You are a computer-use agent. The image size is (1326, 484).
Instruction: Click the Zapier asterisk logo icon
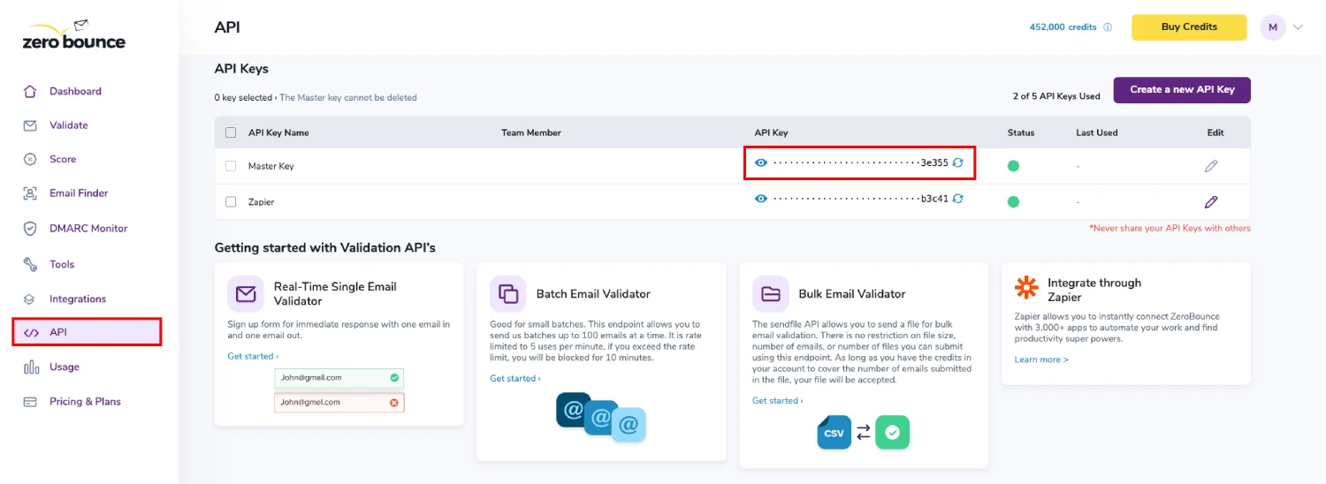coord(1026,288)
